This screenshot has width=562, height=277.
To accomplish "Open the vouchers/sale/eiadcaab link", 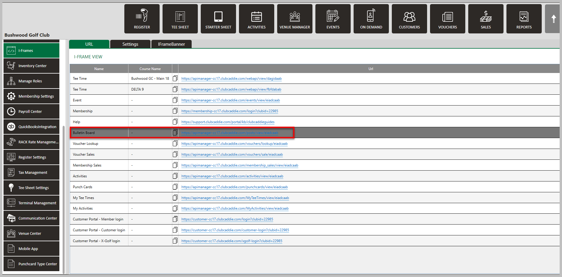I will point(232,154).
